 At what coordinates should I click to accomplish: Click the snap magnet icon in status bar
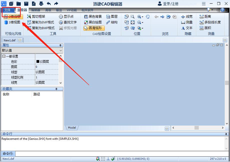point(98,159)
